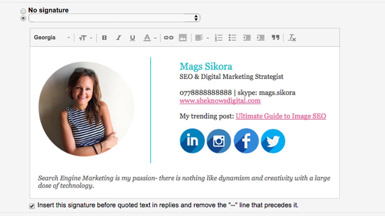Toggle italic formatting

(x=119, y=38)
